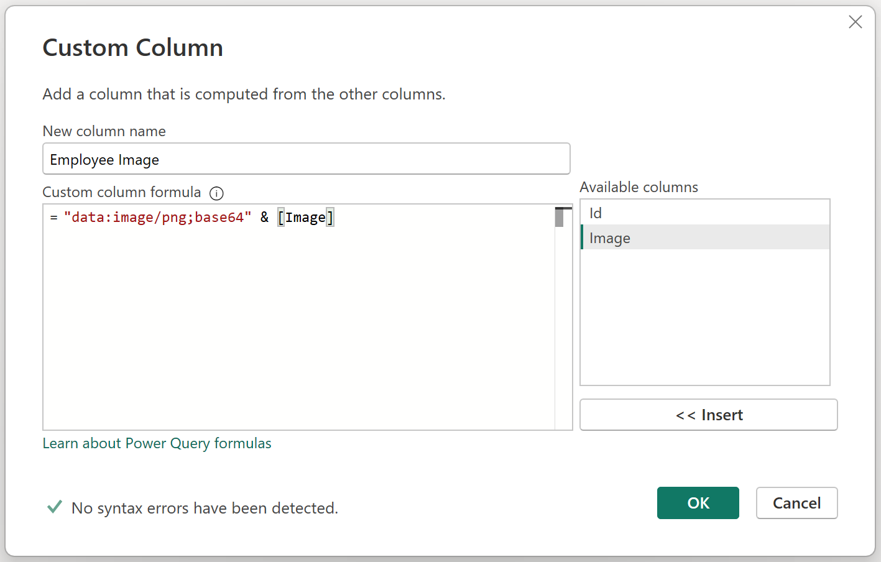Click the green syntax checkmark icon

point(55,507)
